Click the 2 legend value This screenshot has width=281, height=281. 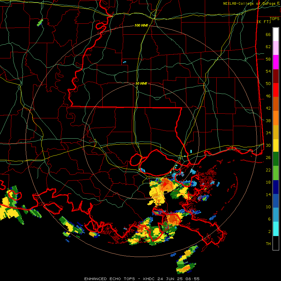(269, 232)
